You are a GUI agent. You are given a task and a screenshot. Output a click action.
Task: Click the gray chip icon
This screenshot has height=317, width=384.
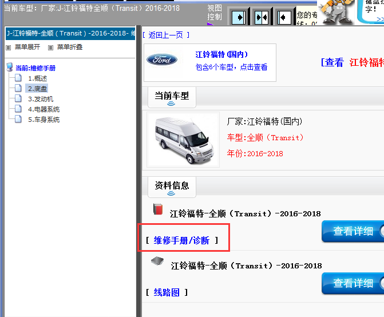(x=157, y=261)
